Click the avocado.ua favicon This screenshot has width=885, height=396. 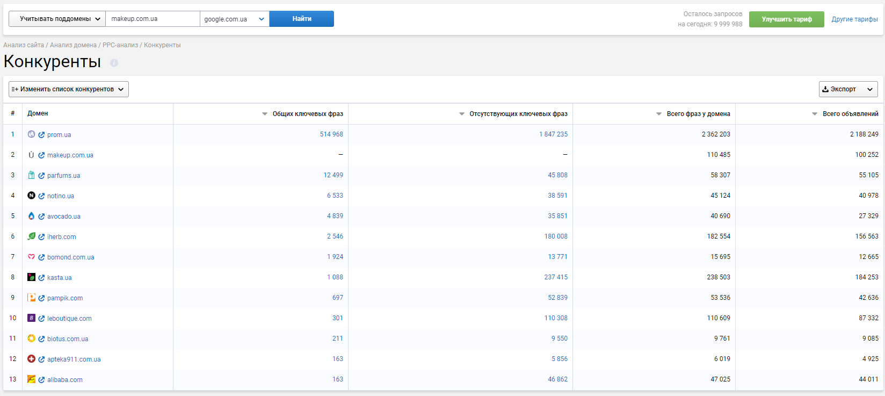31,216
